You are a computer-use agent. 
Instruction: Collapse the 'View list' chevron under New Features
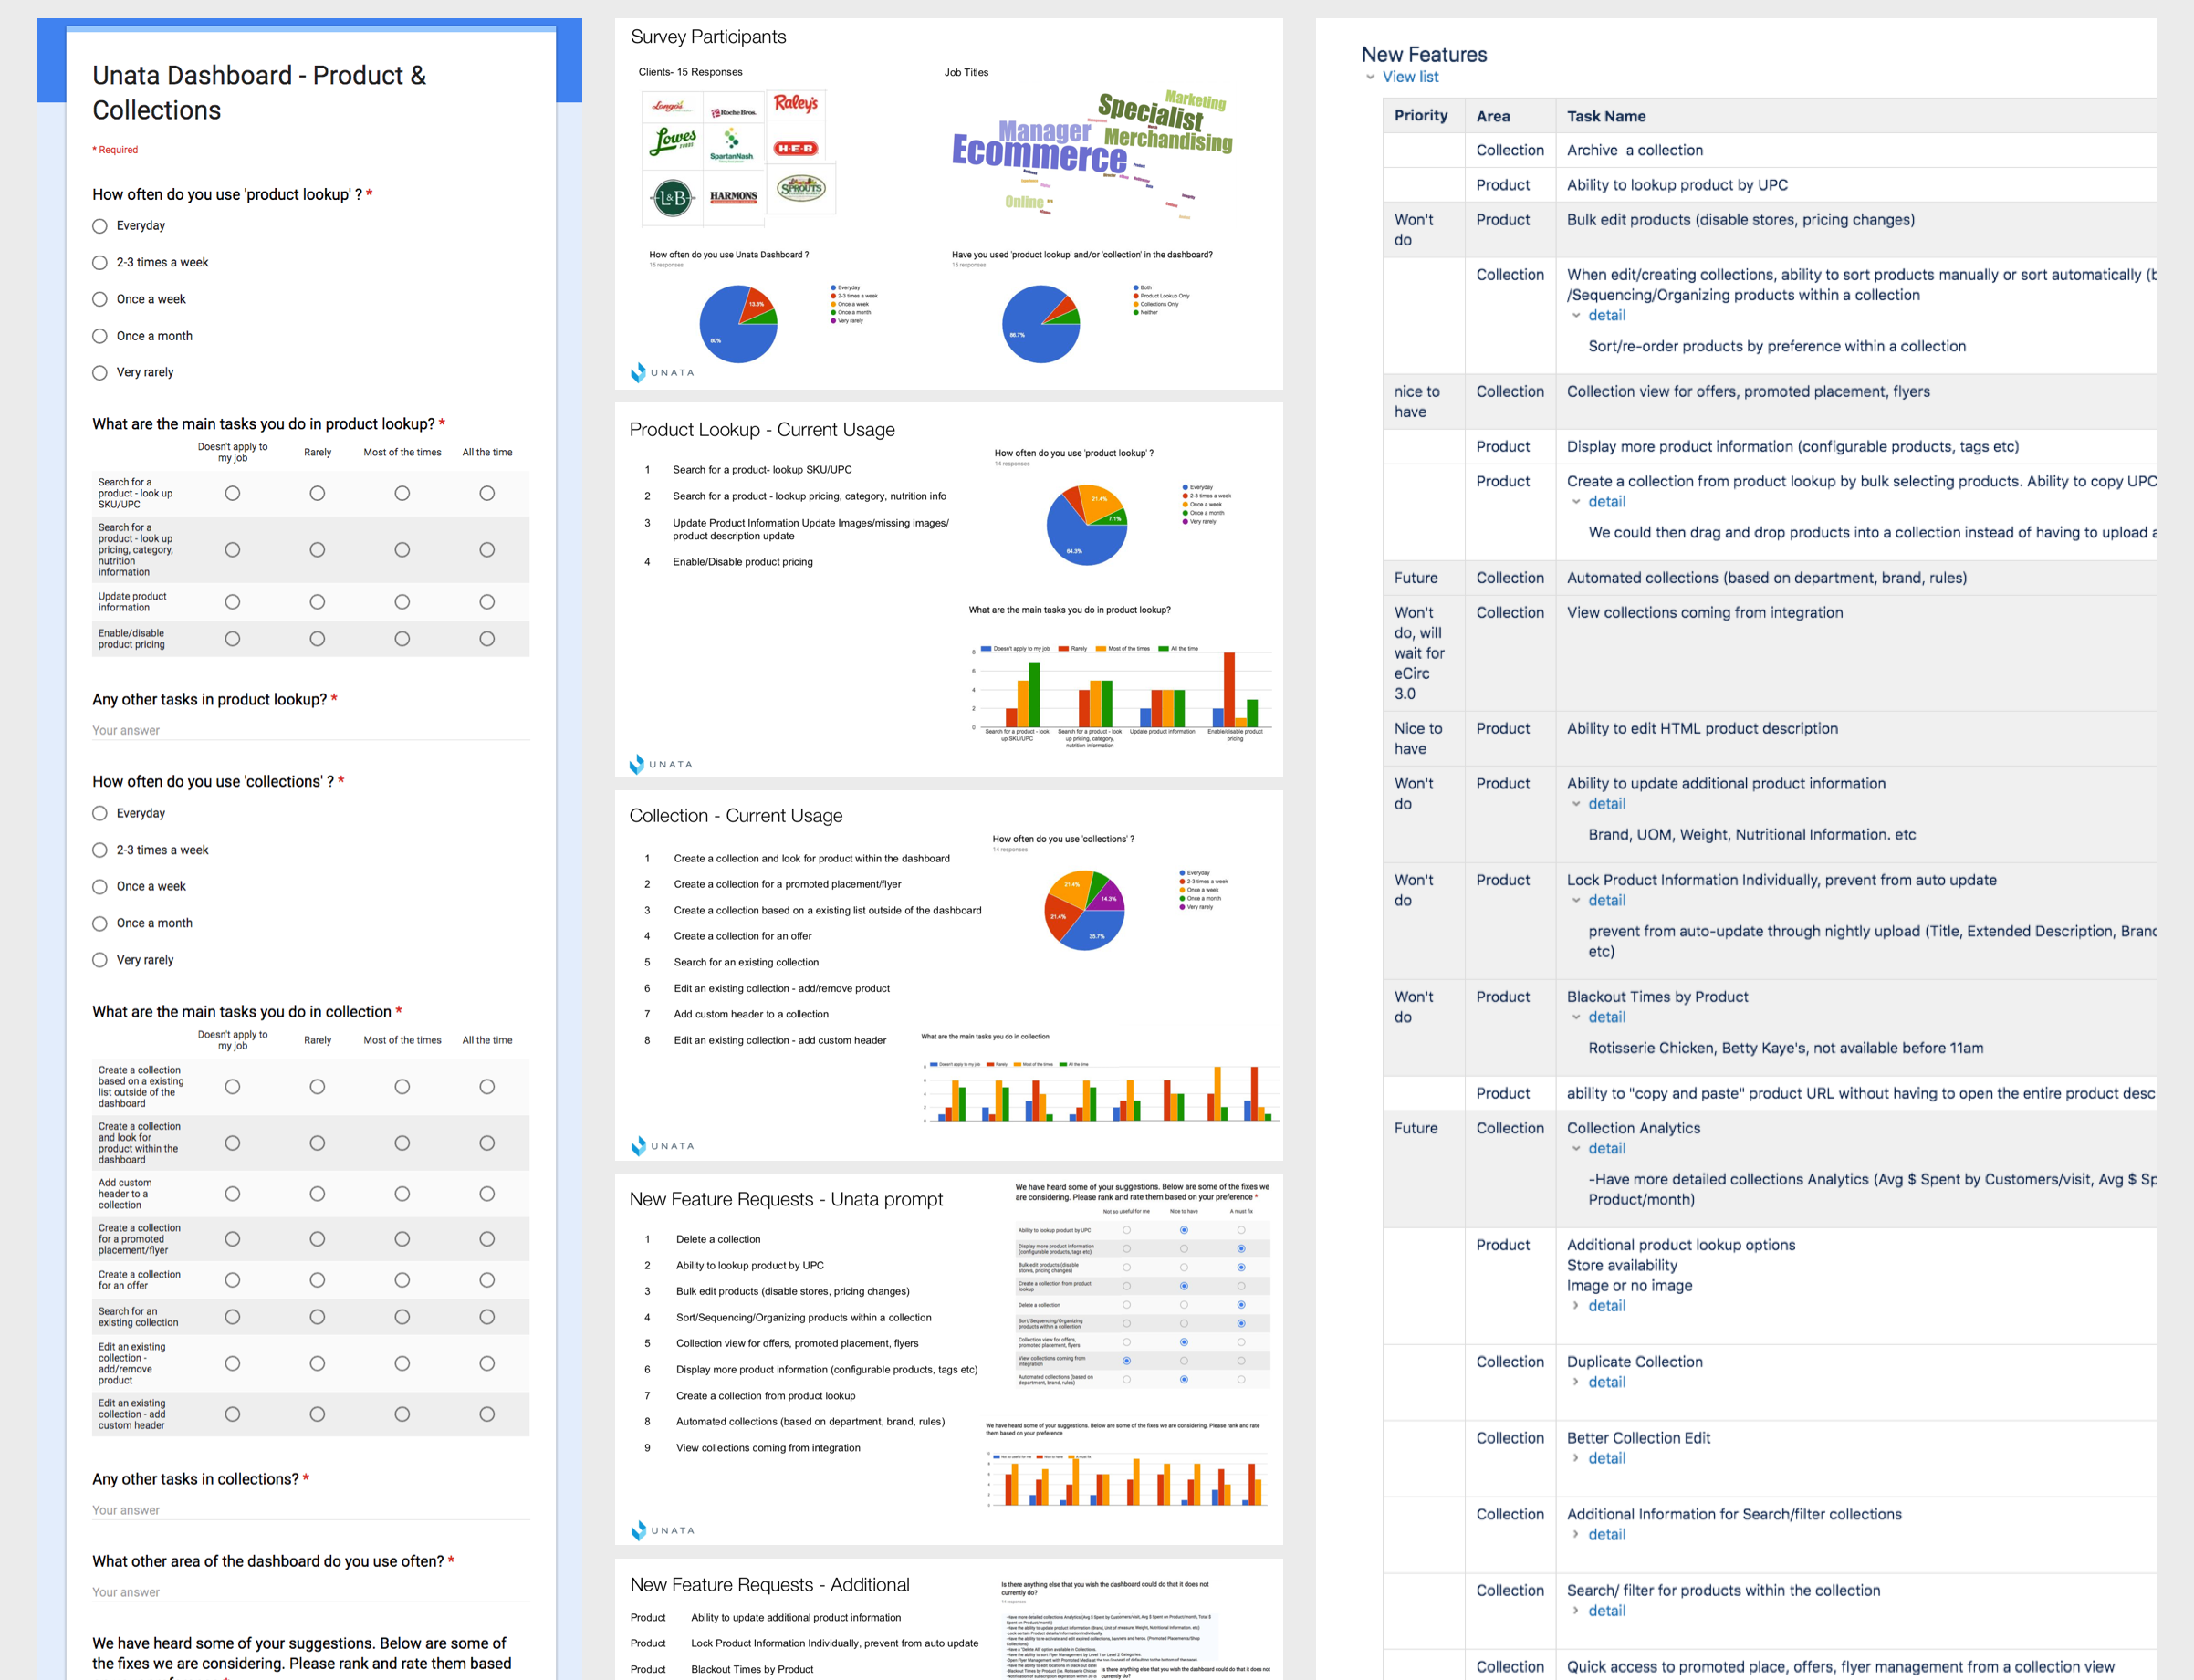1370,77
